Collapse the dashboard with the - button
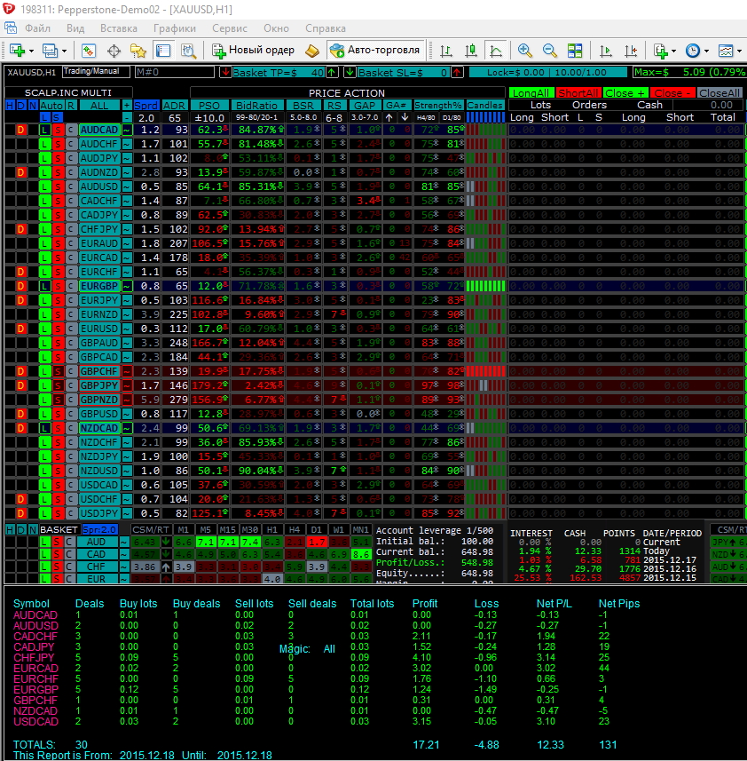Viewport: 747px width, 761px height. [x=127, y=117]
